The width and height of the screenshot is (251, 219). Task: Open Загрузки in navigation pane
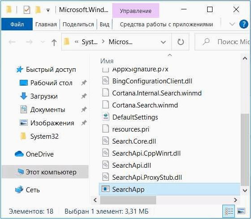pyautogui.click(x=44, y=96)
